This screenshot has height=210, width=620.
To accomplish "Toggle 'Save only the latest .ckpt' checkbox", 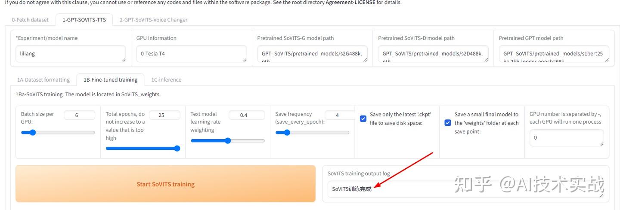I will pyautogui.click(x=363, y=119).
